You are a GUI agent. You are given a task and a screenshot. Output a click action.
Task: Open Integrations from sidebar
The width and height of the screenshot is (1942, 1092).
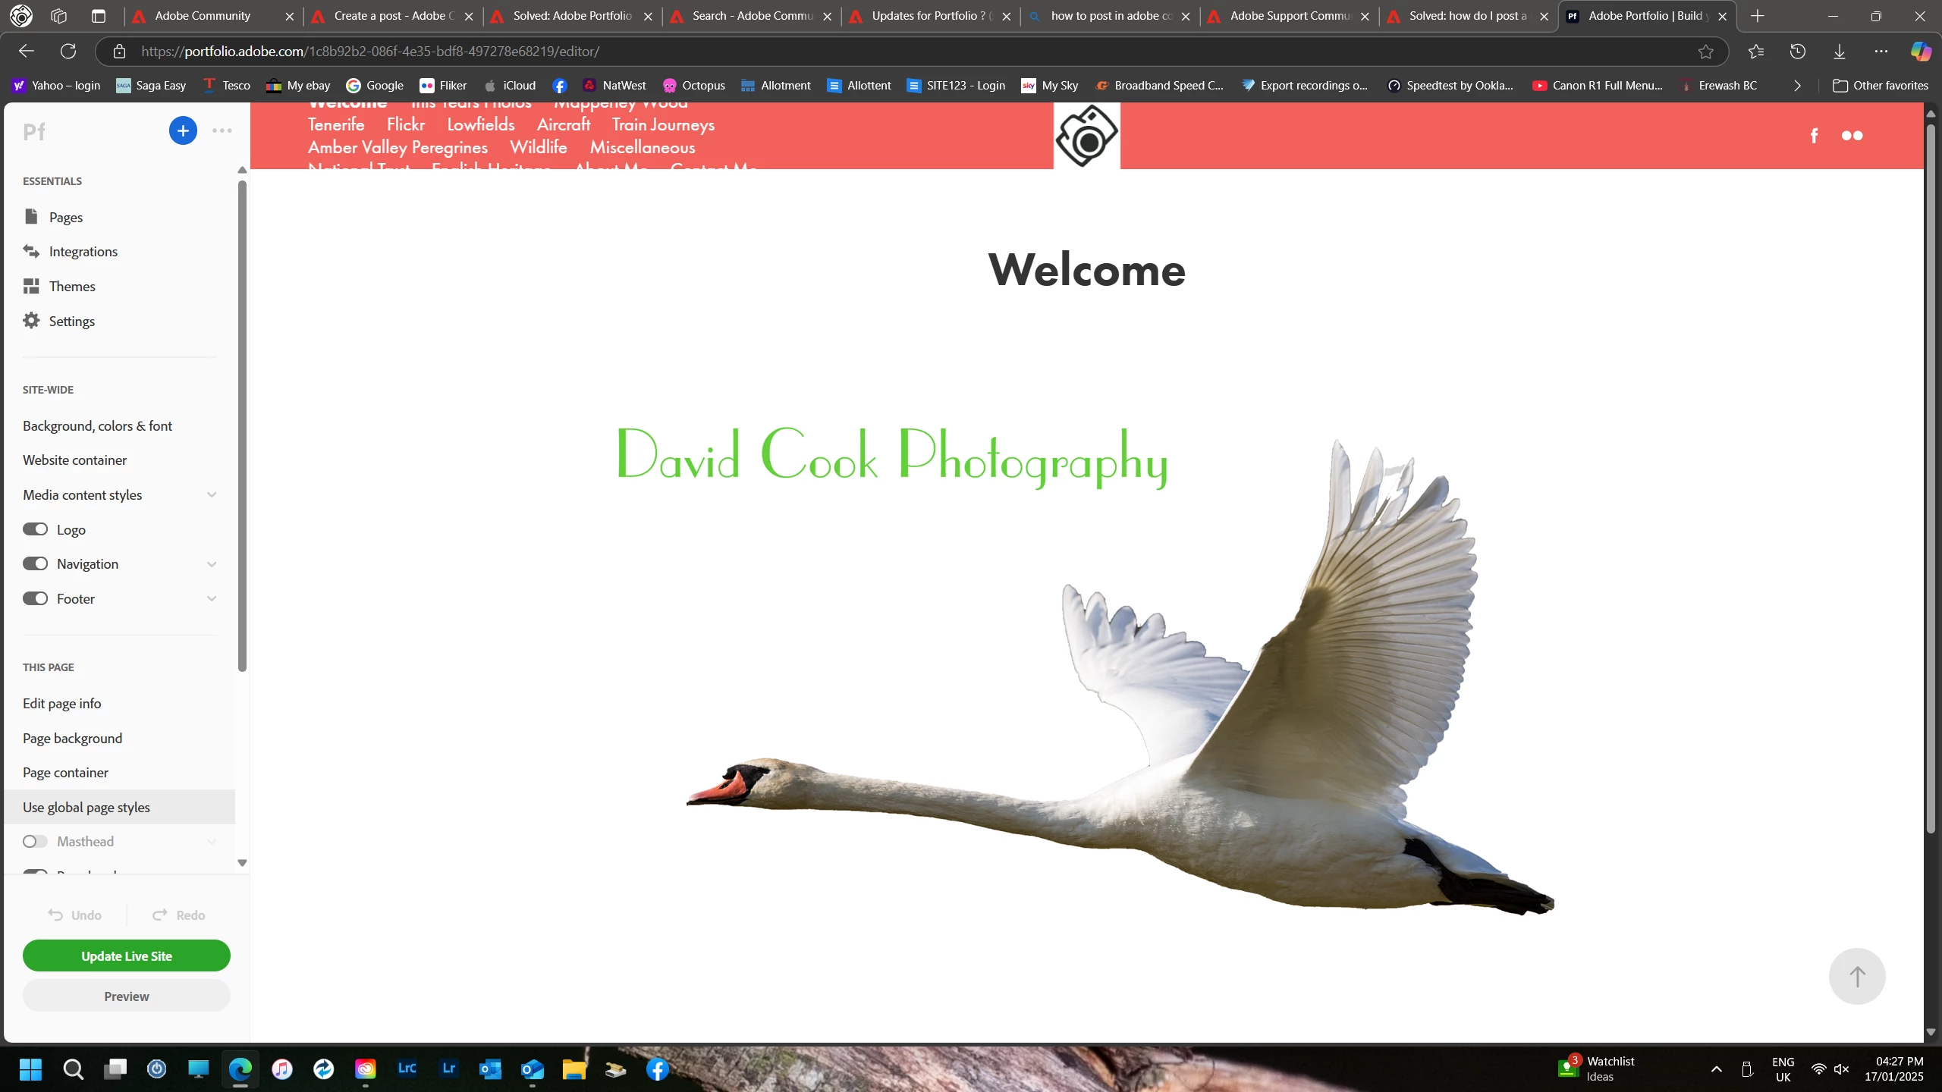[83, 251]
